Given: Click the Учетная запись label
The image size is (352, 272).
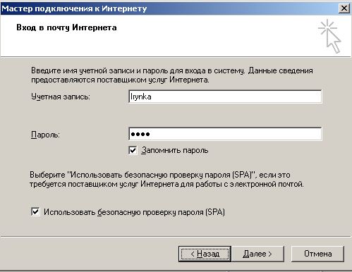Looking at the screenshot, I should [x=61, y=97].
